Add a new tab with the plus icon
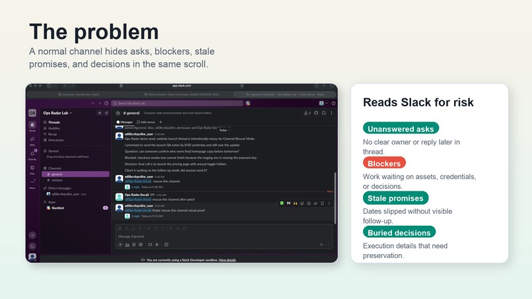Image resolution: width=532 pixels, height=299 pixels. click(x=161, y=122)
